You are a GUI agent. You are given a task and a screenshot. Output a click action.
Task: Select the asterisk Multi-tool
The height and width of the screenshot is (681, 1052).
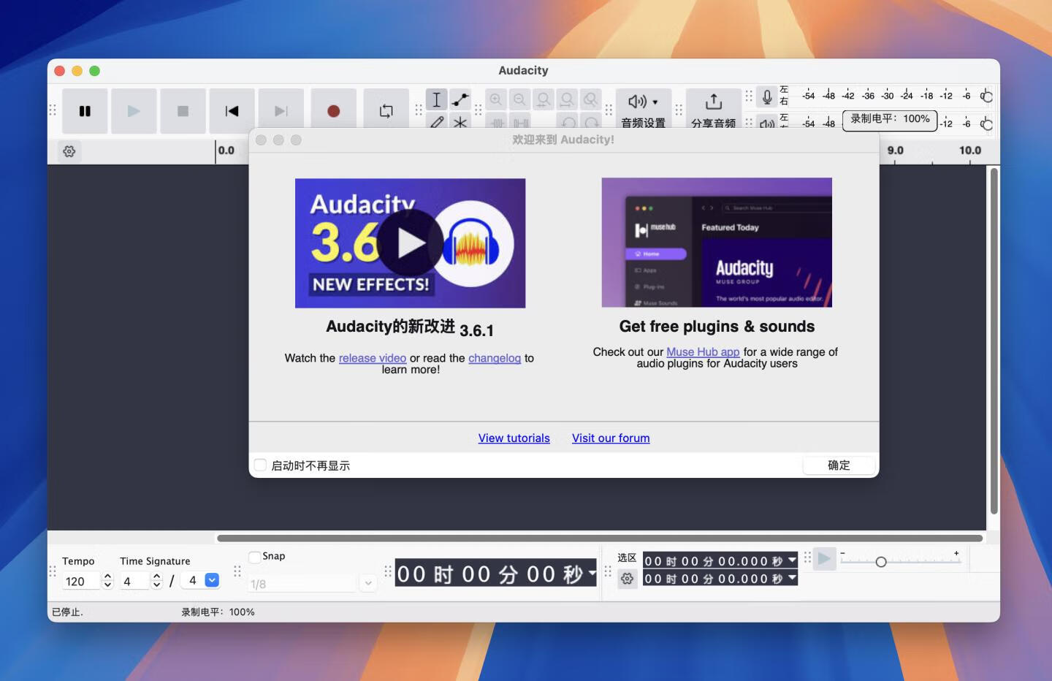click(x=460, y=121)
